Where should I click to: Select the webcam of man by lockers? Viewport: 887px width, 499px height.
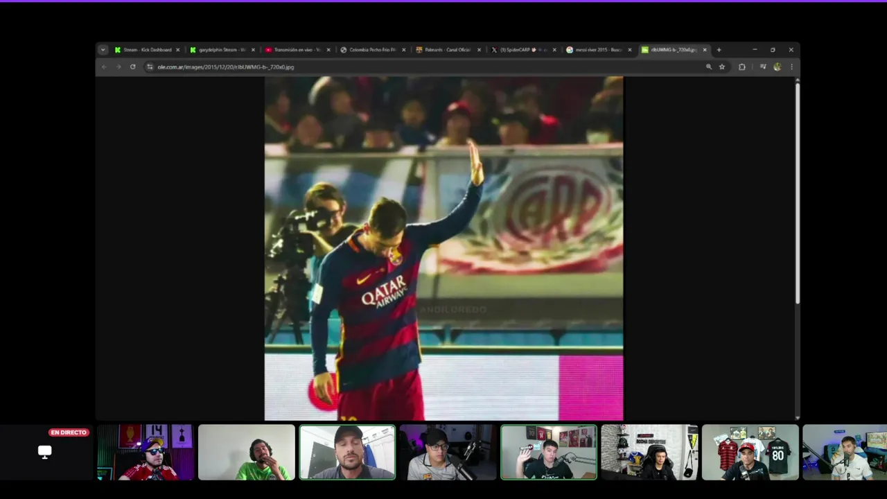(347, 452)
